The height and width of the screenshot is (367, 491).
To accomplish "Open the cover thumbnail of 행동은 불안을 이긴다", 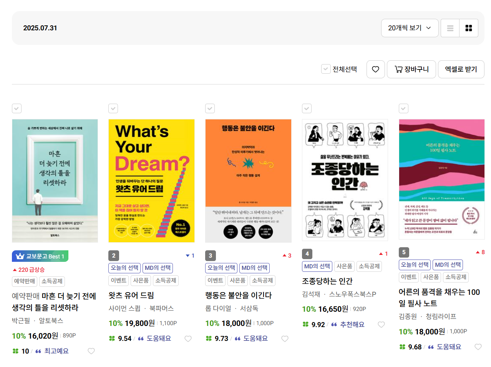I will click(x=248, y=180).
